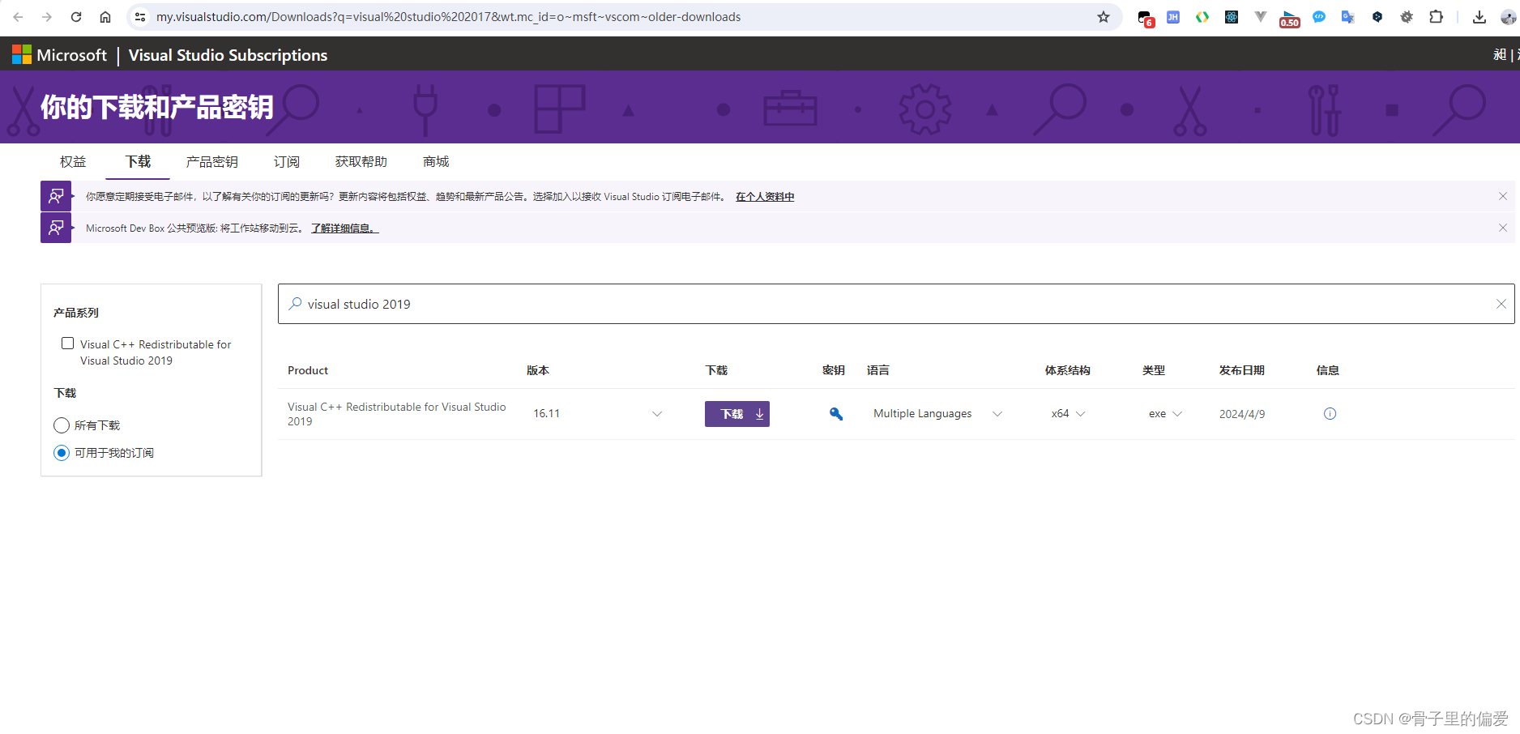Click the Product column header

[x=308, y=370]
